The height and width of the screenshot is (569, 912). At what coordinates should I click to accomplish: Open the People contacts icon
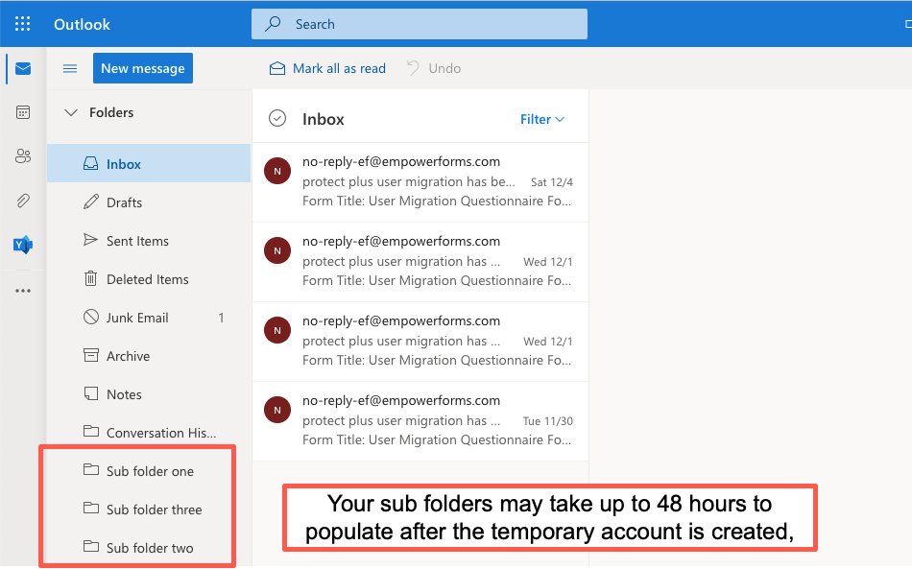[23, 156]
